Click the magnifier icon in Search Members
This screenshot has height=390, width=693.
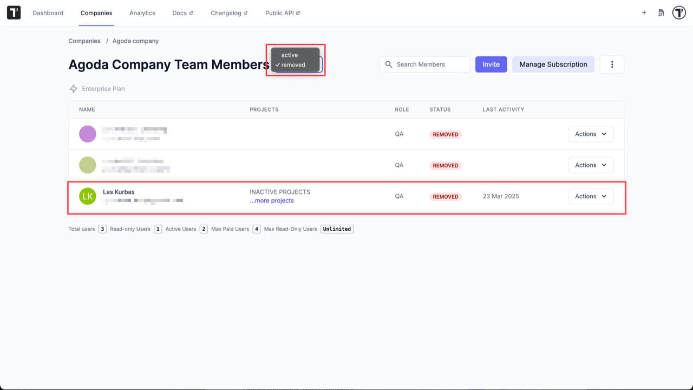[388, 64]
